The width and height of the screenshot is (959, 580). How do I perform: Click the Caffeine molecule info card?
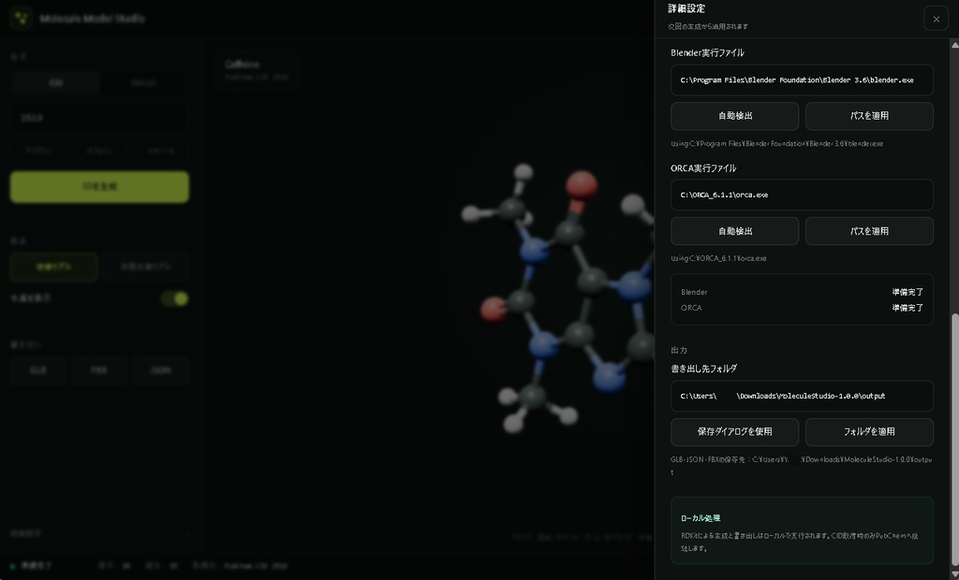[x=257, y=70]
